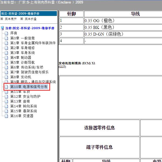This screenshot has width=162, height=162.
Task: Click the 针脚 column header at the top
Action: pos(71,14)
